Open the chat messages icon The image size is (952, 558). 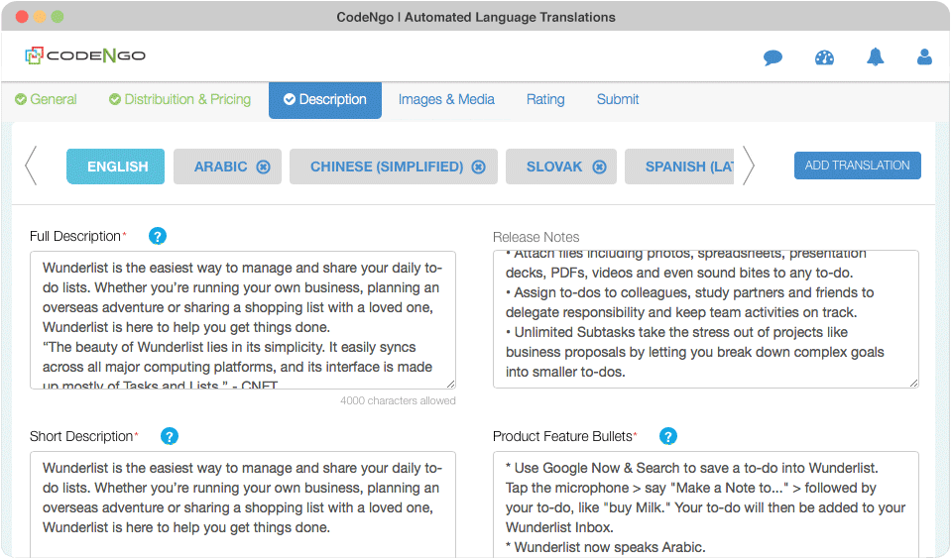click(773, 57)
